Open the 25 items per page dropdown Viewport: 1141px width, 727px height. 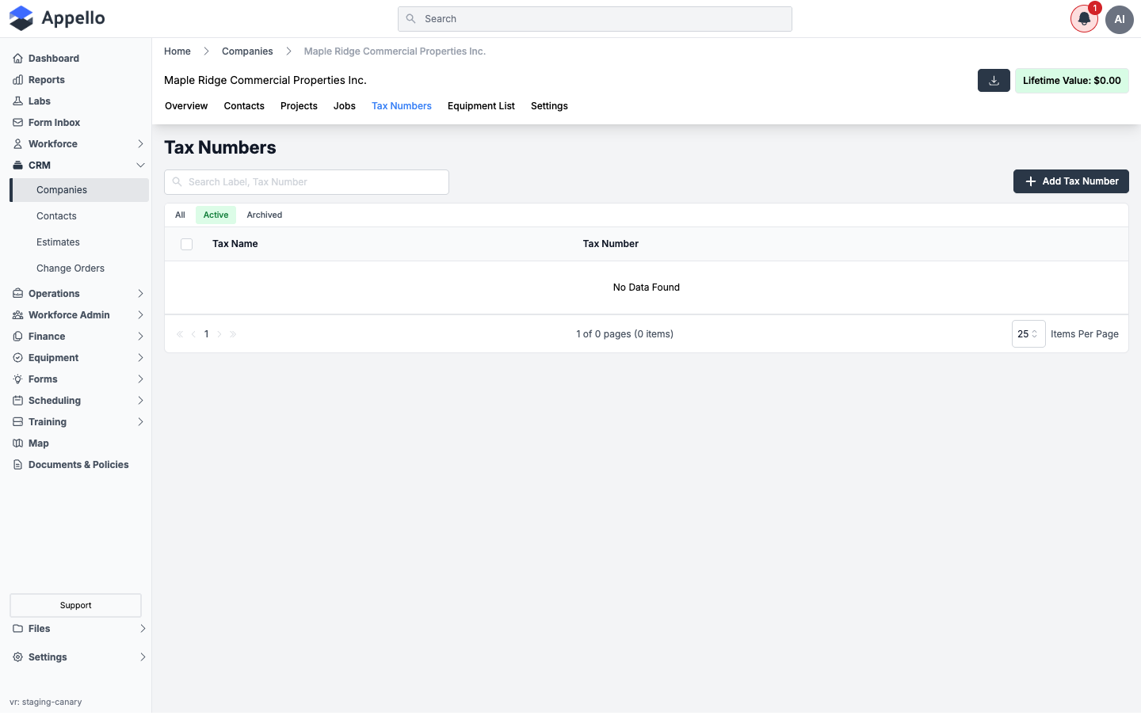[1028, 334]
